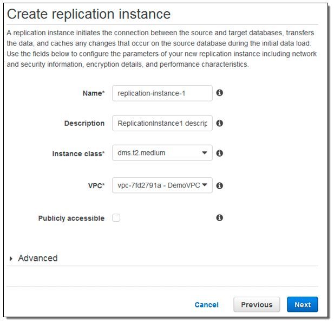The width and height of the screenshot is (334, 321).
Task: Focus the Name text field
Action: 162,93
